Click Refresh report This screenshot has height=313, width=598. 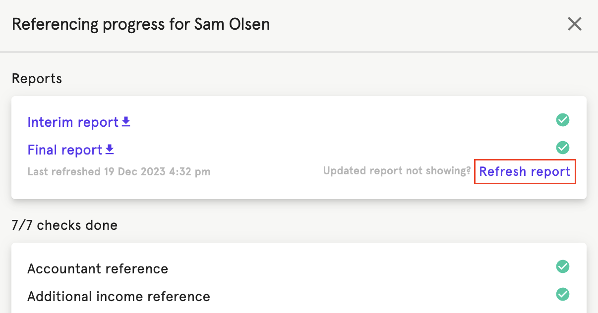point(525,171)
